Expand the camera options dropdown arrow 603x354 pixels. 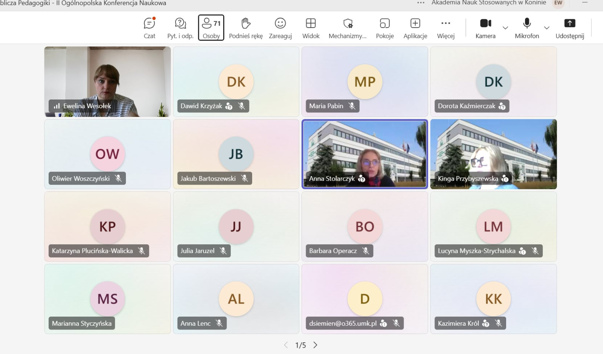[505, 28]
